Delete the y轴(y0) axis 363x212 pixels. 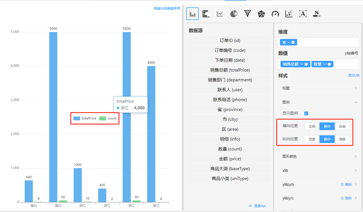(x=346, y=184)
